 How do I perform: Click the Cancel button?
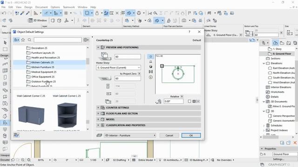pos(169,135)
